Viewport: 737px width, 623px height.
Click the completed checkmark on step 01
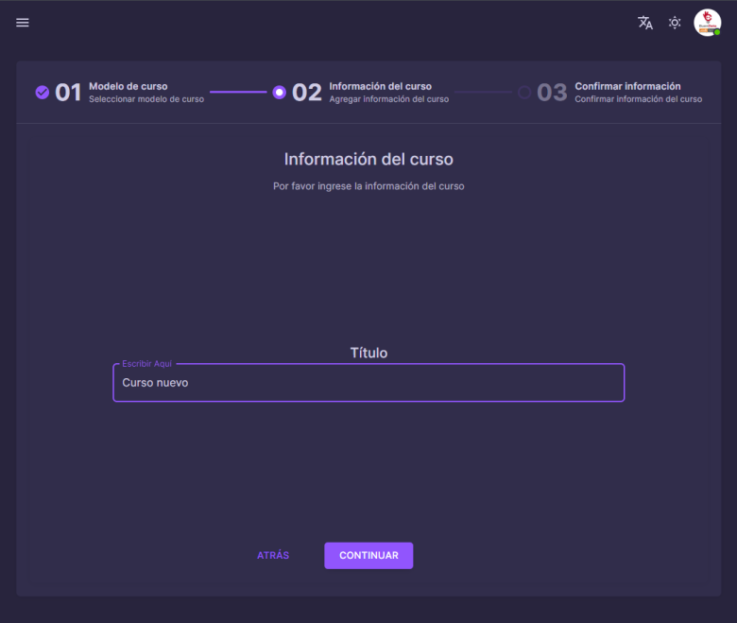[43, 92]
